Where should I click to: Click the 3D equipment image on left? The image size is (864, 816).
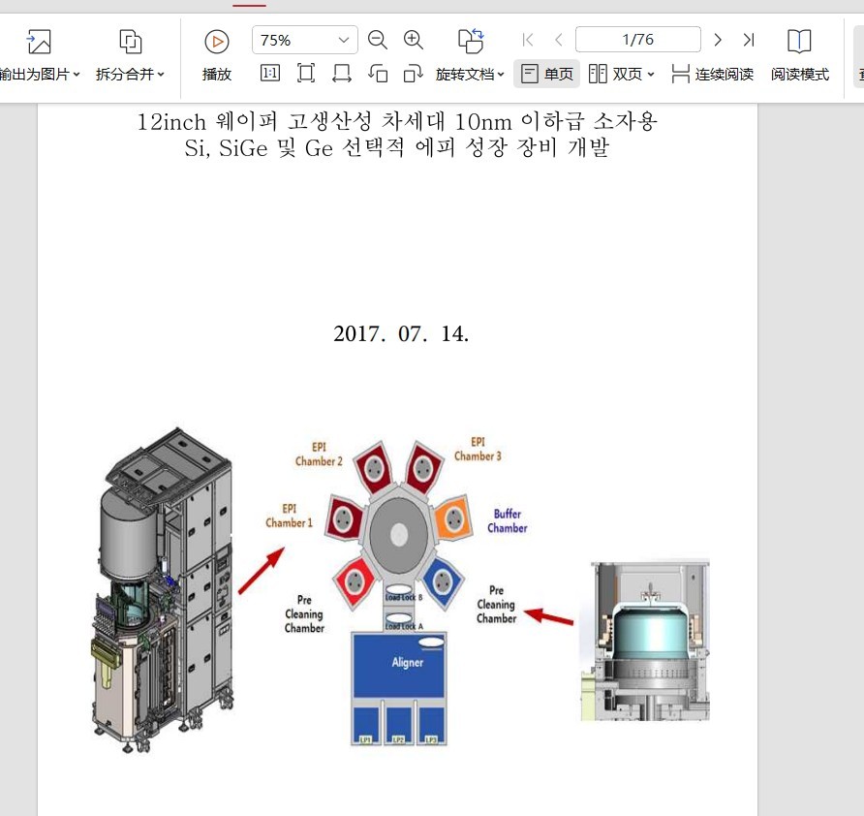click(x=162, y=590)
